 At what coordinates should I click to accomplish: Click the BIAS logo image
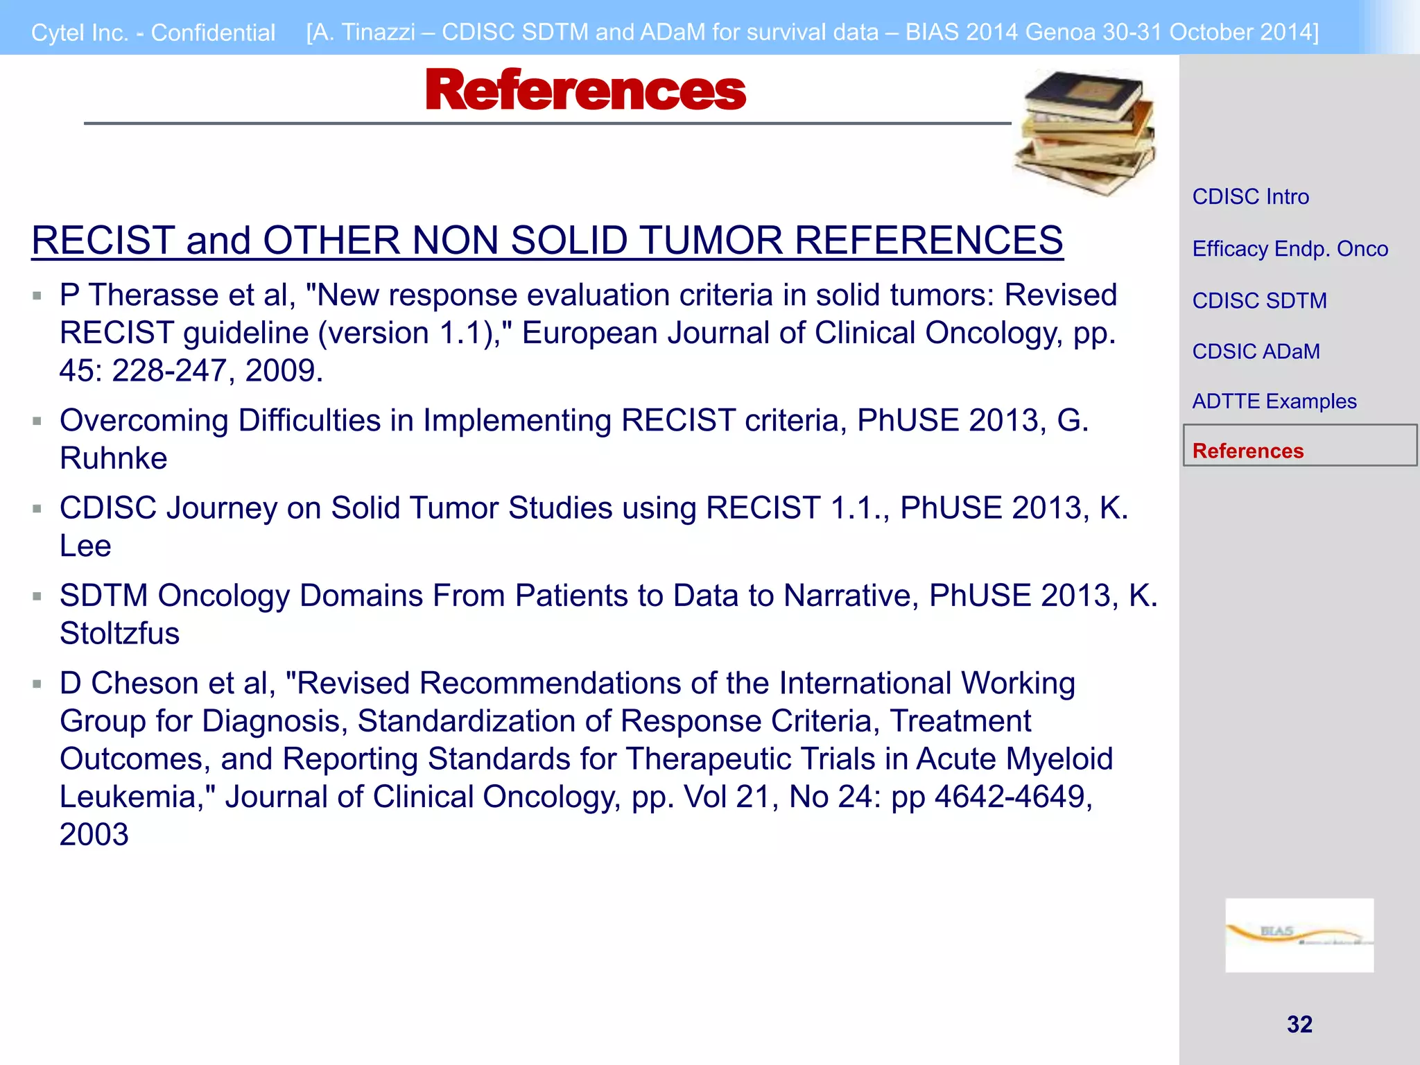coord(1299,935)
